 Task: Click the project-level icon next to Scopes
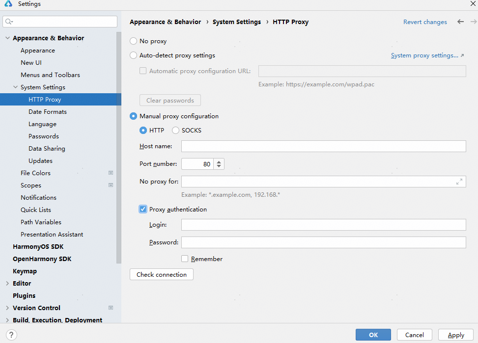tap(111, 185)
